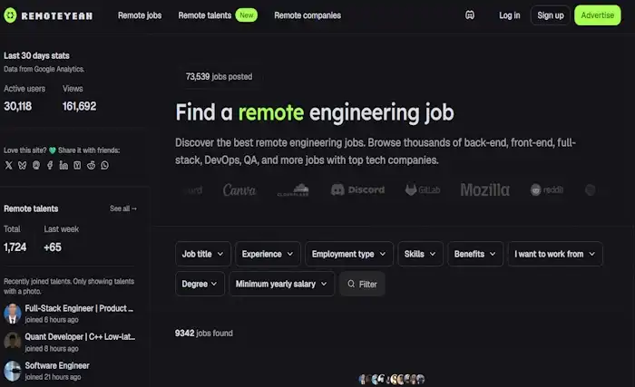The height and width of the screenshot is (387, 635).
Task: Open the Degree filter dropdown
Action: point(200,284)
